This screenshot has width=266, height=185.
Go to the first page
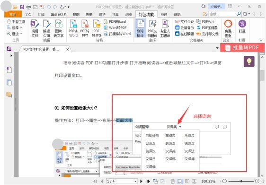95,181
